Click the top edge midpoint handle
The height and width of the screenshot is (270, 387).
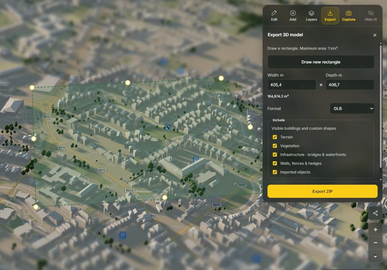click(128, 82)
